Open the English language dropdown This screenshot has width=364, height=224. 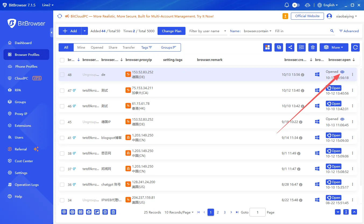coord(328,5)
